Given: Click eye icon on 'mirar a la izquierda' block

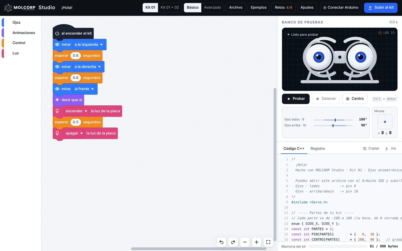Looking at the screenshot, I should coord(57,44).
